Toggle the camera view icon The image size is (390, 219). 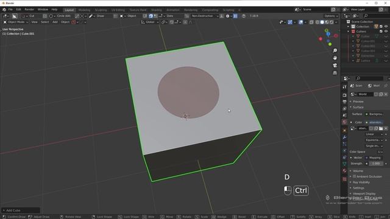point(335,65)
